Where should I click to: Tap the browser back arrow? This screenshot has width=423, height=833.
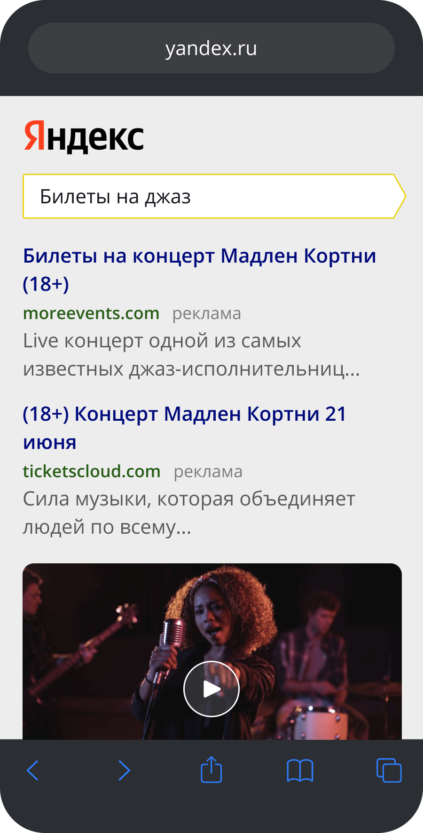(x=33, y=770)
